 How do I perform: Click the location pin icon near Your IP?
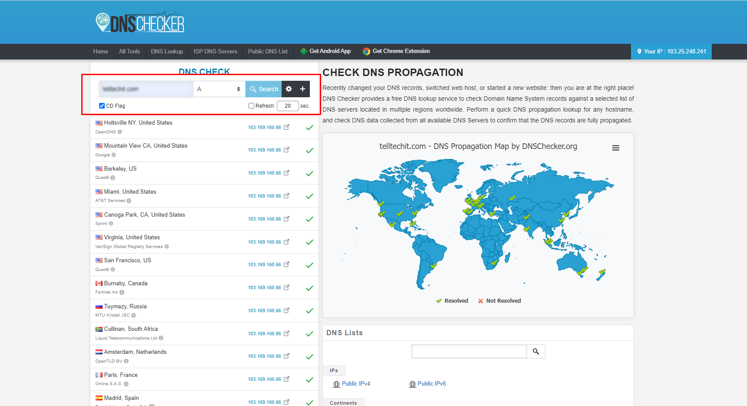638,51
